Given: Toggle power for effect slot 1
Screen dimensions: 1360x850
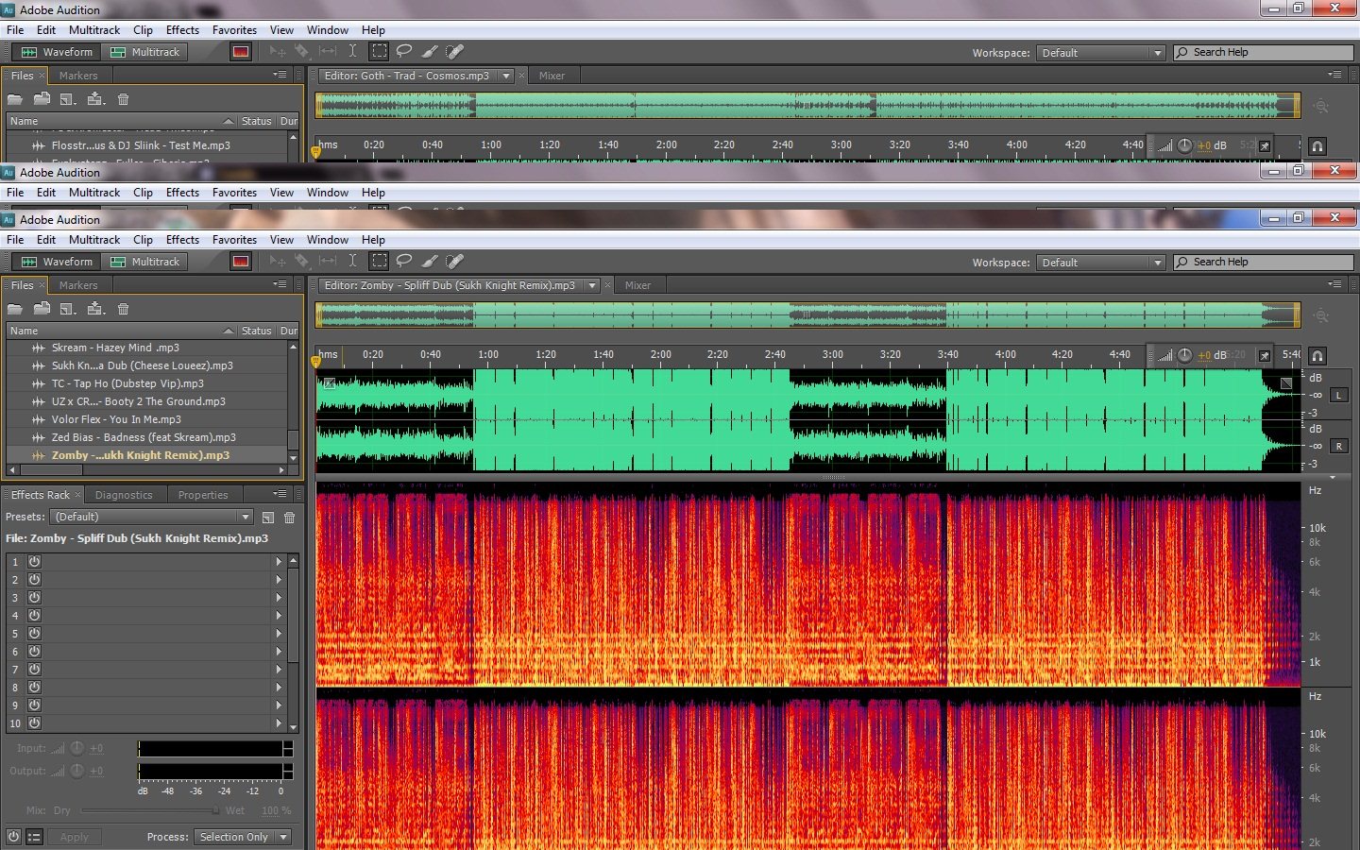Looking at the screenshot, I should coord(34,561).
